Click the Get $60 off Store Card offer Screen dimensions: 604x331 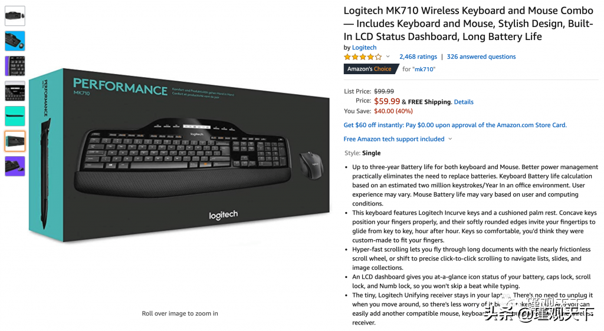455,125
